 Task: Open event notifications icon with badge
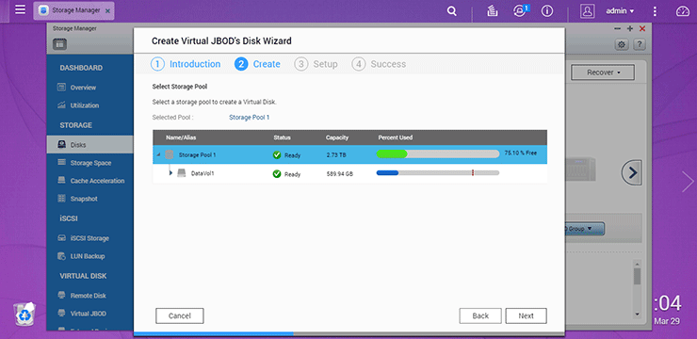click(520, 10)
